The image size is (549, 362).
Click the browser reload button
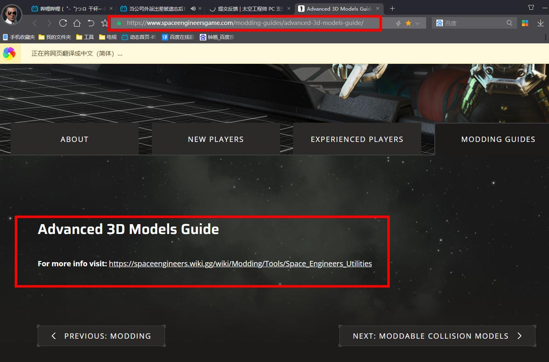63,23
